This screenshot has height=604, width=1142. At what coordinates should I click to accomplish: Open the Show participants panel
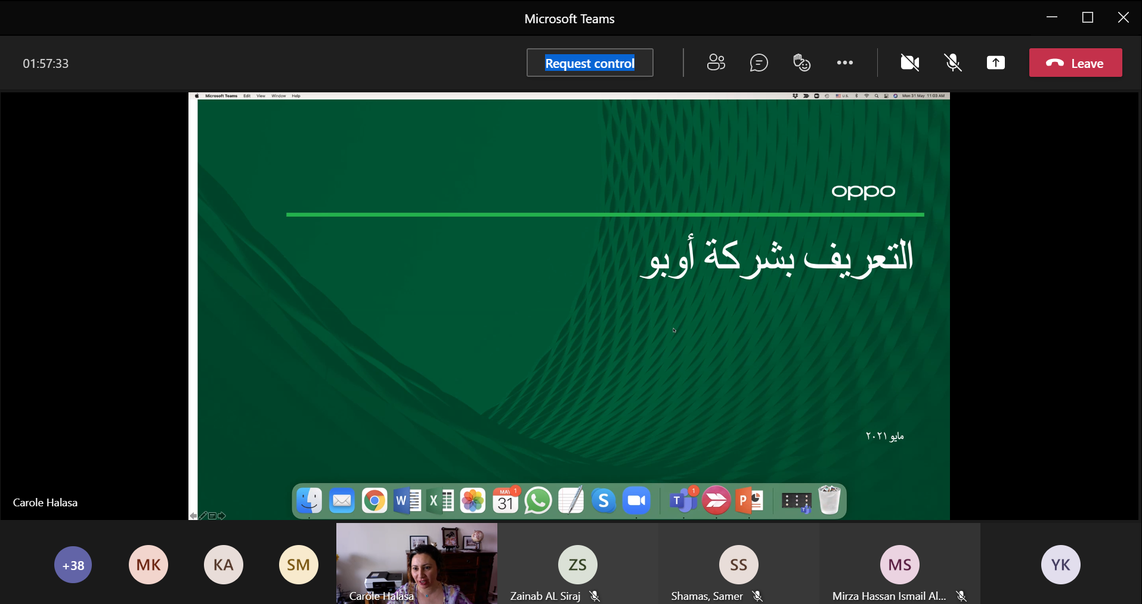[716, 63]
